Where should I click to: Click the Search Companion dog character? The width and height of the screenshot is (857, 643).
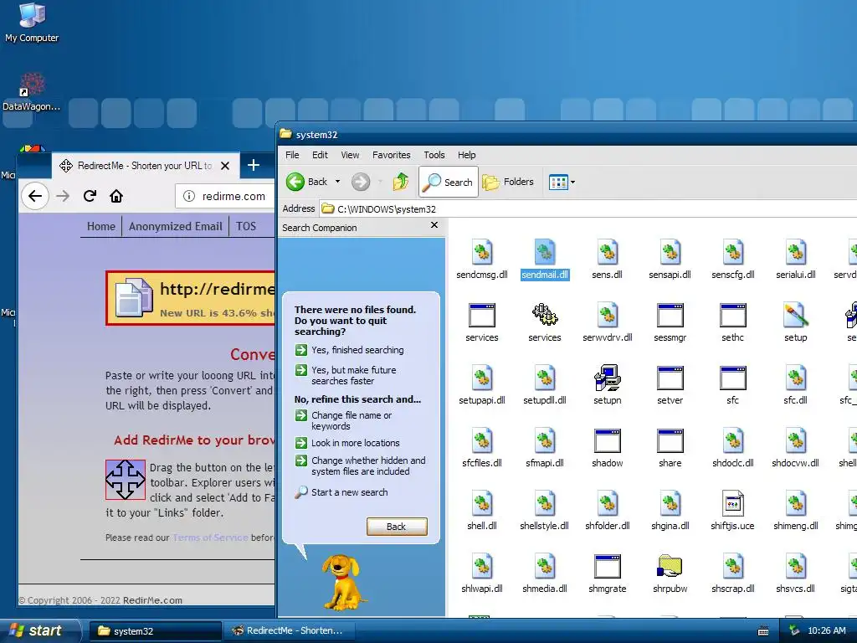pos(342,583)
